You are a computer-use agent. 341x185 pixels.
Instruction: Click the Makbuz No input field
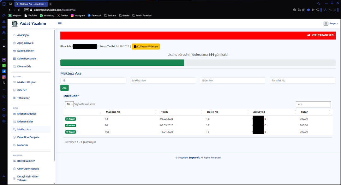pos(163,81)
